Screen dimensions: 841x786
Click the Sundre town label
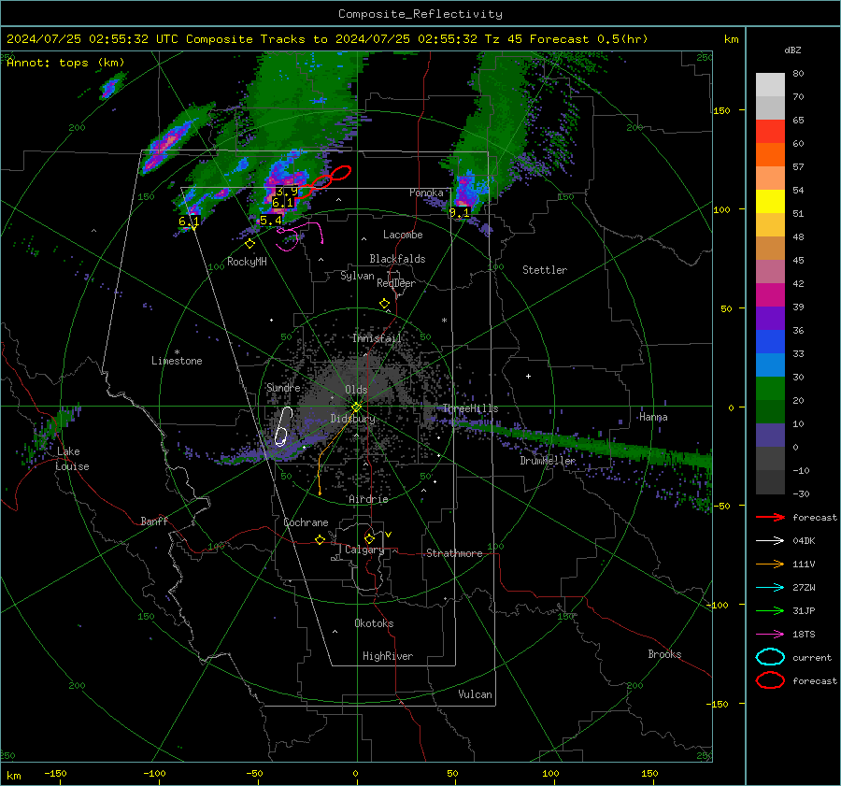tap(283, 387)
